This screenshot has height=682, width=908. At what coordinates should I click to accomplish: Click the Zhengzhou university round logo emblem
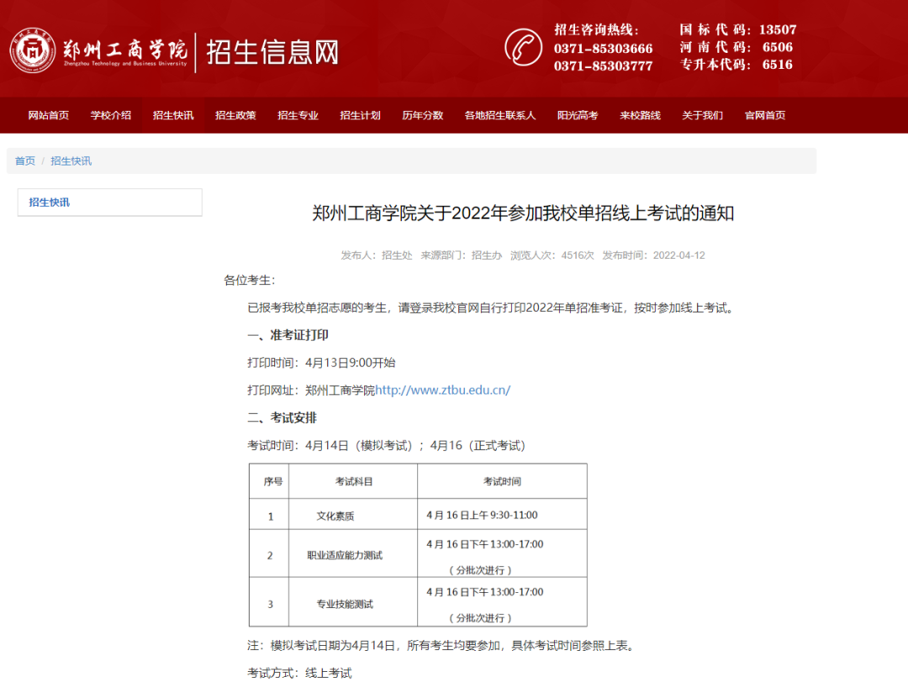[x=33, y=50]
